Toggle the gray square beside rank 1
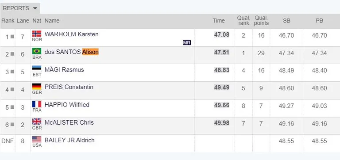The image size is (340, 160). (12, 37)
